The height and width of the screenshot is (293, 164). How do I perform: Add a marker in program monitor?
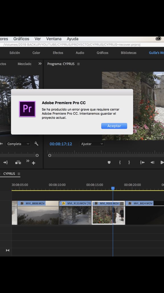click(109, 163)
